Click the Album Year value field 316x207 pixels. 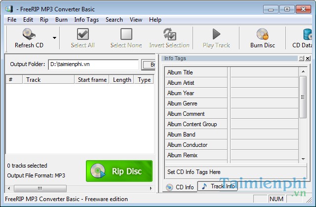coord(265,93)
